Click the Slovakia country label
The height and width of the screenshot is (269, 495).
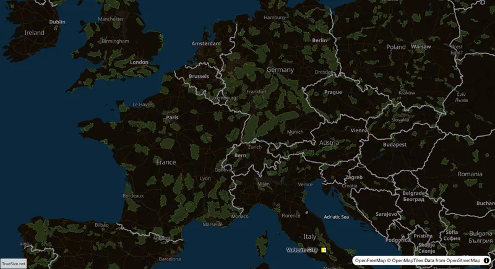[400, 120]
